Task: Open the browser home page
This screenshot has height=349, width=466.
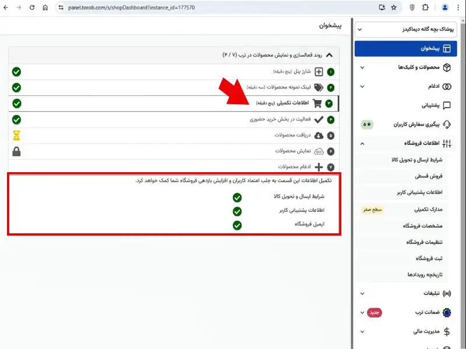Action: tap(45, 8)
